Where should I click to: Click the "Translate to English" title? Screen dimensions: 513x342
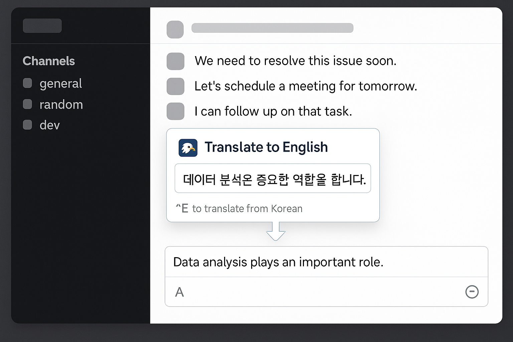(x=266, y=147)
